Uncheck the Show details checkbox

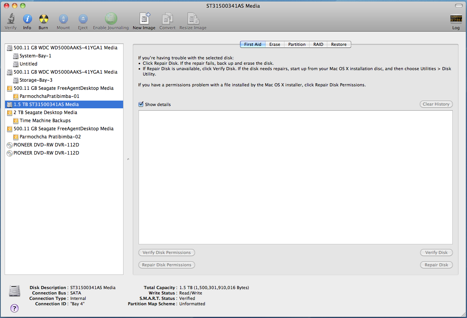[141, 104]
